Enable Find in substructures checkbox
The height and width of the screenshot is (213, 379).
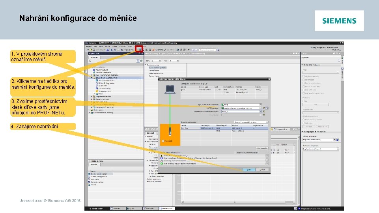[304, 83]
